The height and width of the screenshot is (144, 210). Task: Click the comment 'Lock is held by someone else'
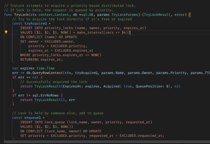tap(58, 113)
